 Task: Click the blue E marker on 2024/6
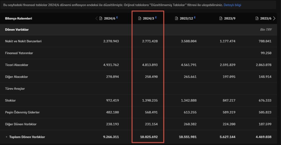pos(117,18)
